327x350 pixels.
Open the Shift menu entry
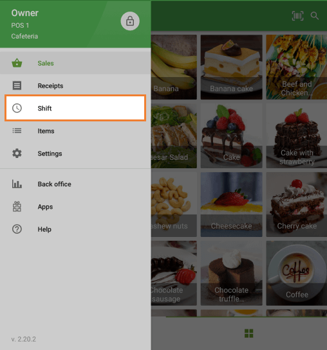click(x=75, y=109)
